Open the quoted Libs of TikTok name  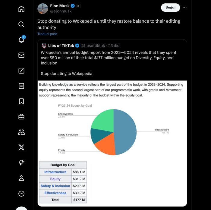[x=61, y=45]
